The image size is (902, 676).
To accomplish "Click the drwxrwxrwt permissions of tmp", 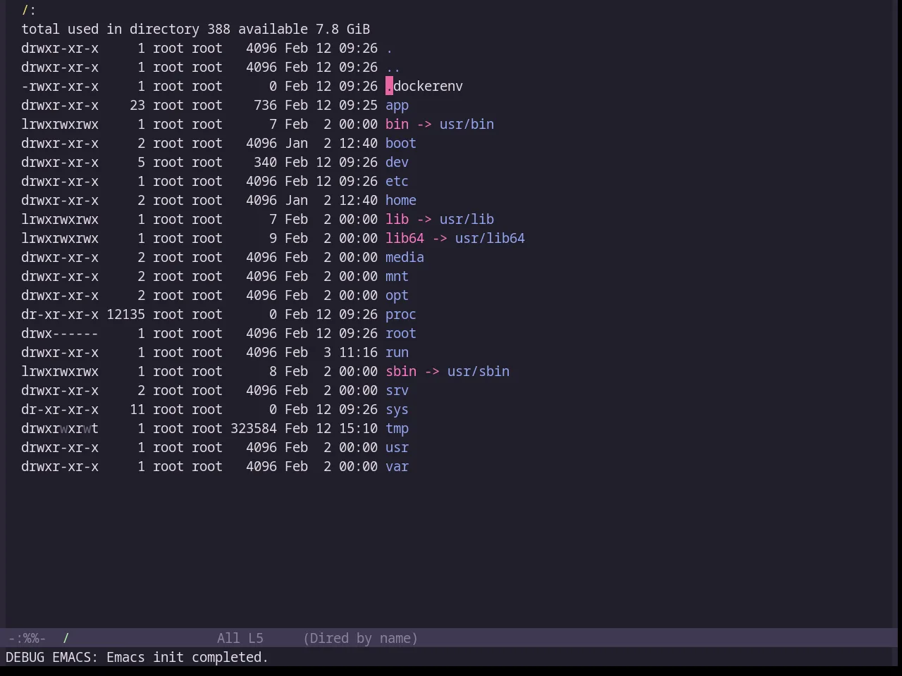I will [60, 429].
